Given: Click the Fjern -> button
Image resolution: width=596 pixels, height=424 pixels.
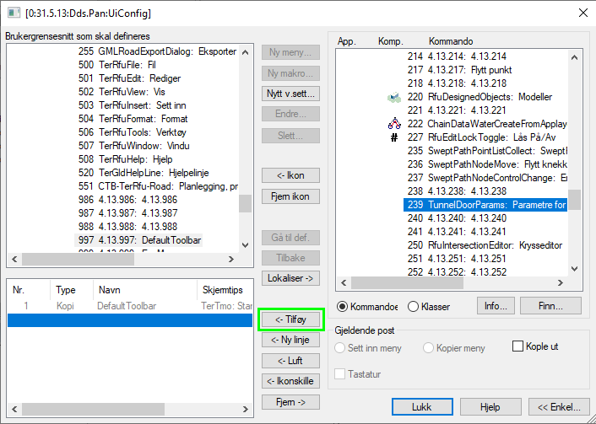Looking at the screenshot, I should click(291, 402).
